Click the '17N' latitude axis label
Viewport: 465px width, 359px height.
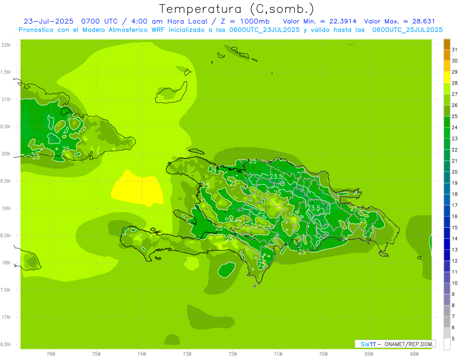pyautogui.click(x=6, y=317)
